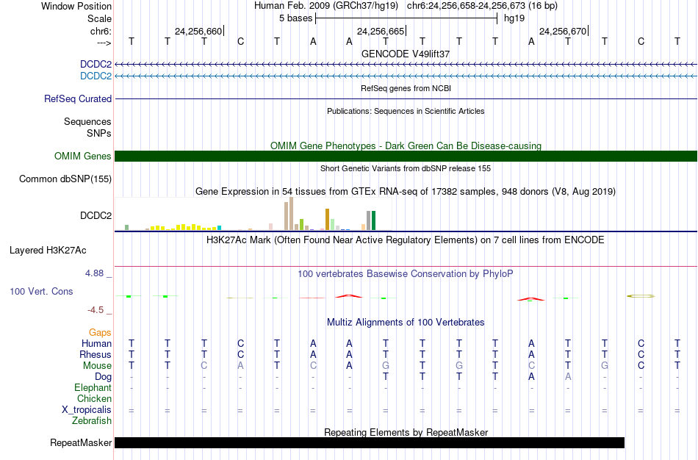Click the Elephant species row label

93,387
